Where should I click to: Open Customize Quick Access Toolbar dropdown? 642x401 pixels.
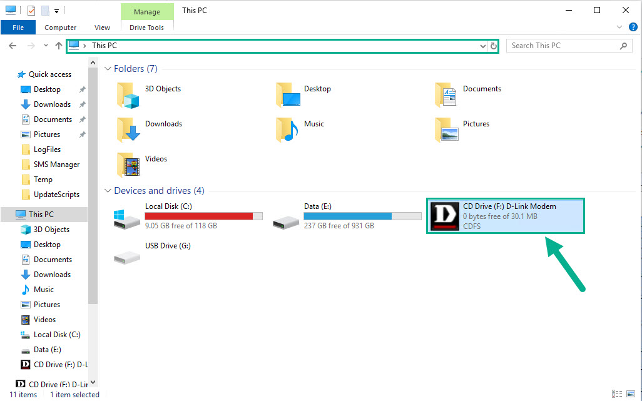tap(56, 11)
